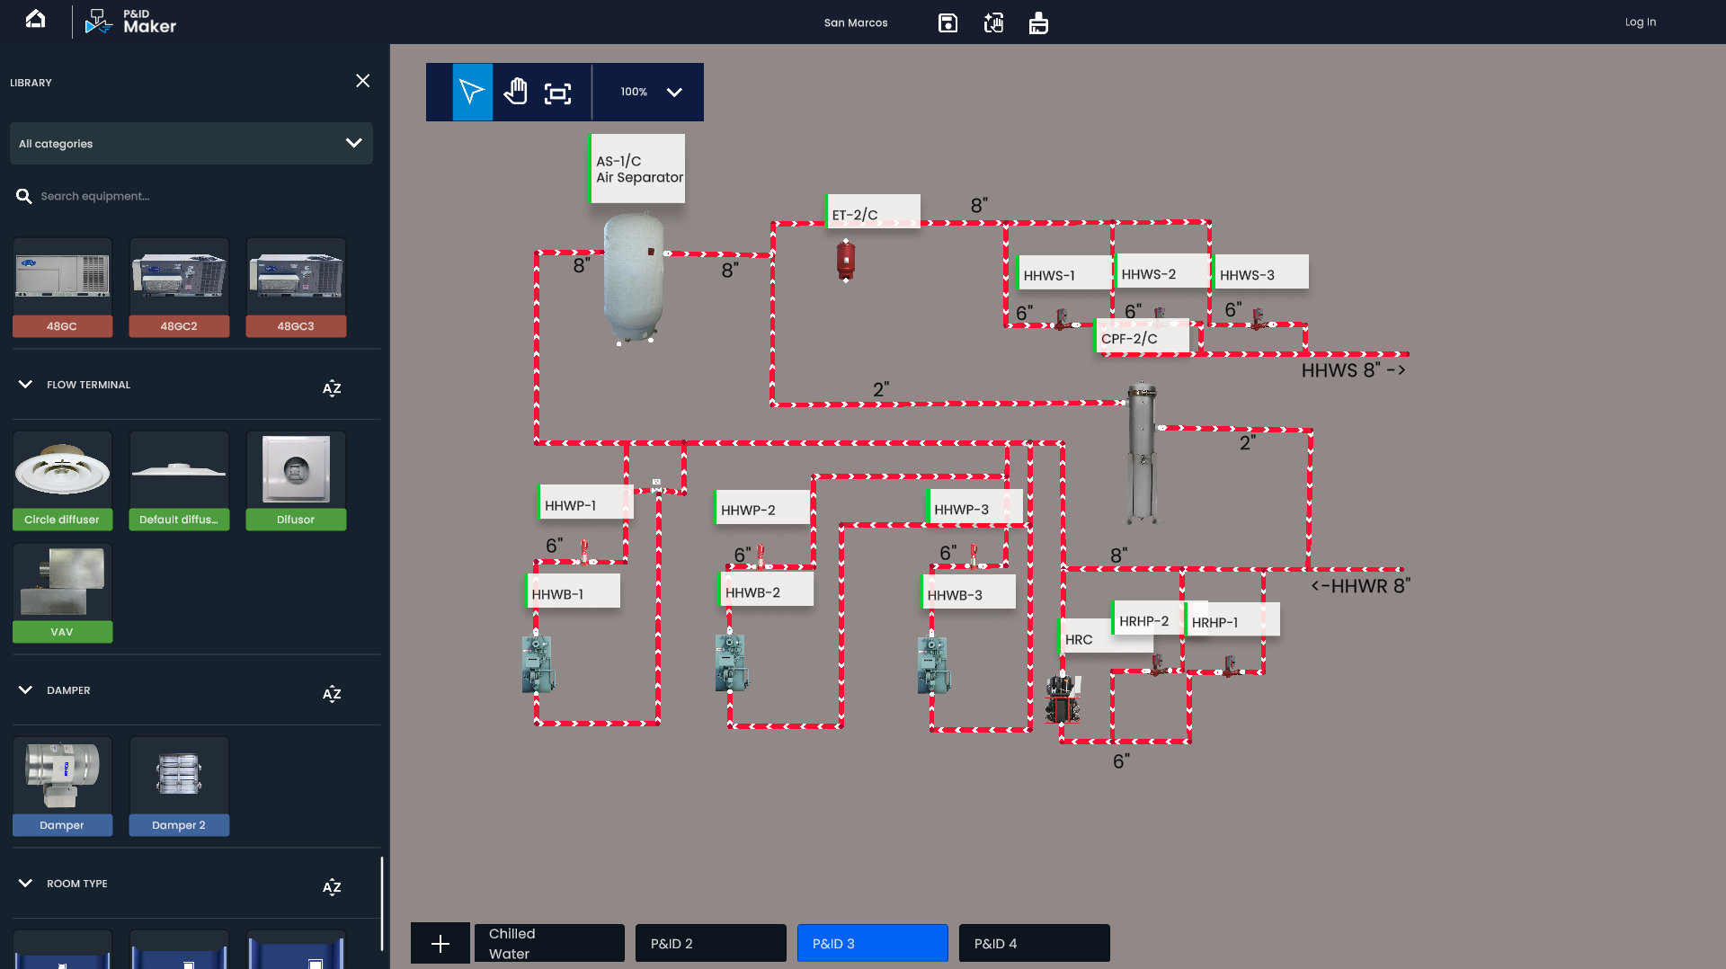Collapse the Damper section
1726x969 pixels.
[x=25, y=690]
